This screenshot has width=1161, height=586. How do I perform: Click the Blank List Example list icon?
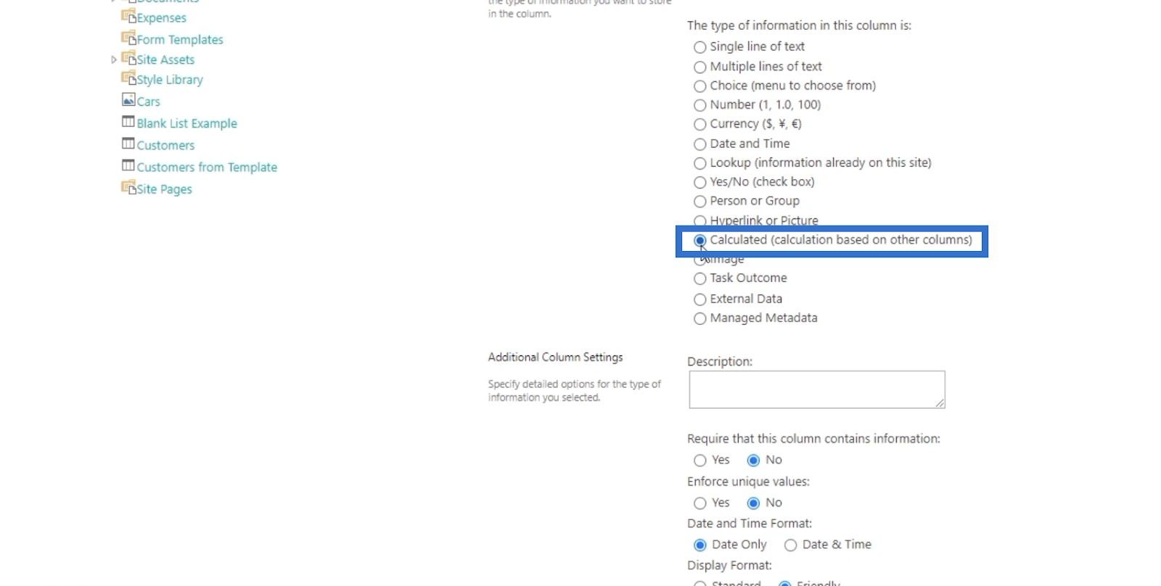coord(128,122)
